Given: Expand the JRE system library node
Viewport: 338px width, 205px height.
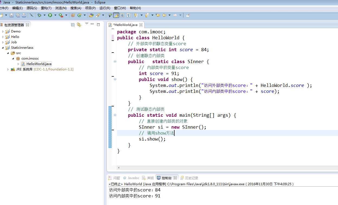Looking at the screenshot, I should point(8,69).
